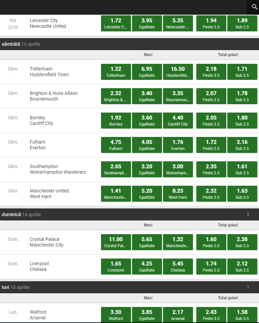Choose Arsenal win odds 2.17

[178, 315]
